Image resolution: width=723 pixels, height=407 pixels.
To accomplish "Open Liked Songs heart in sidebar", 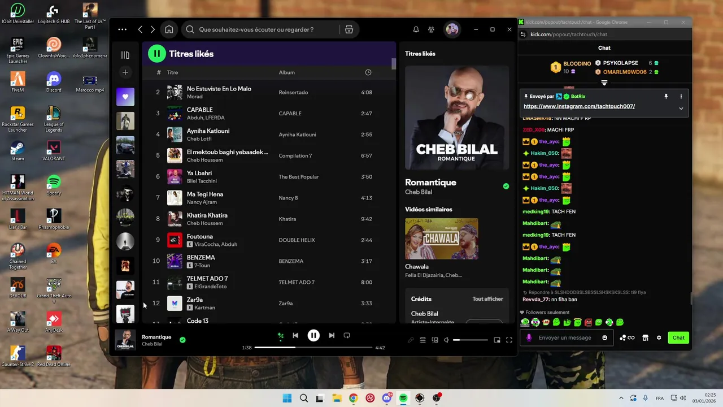I will 125,97.
